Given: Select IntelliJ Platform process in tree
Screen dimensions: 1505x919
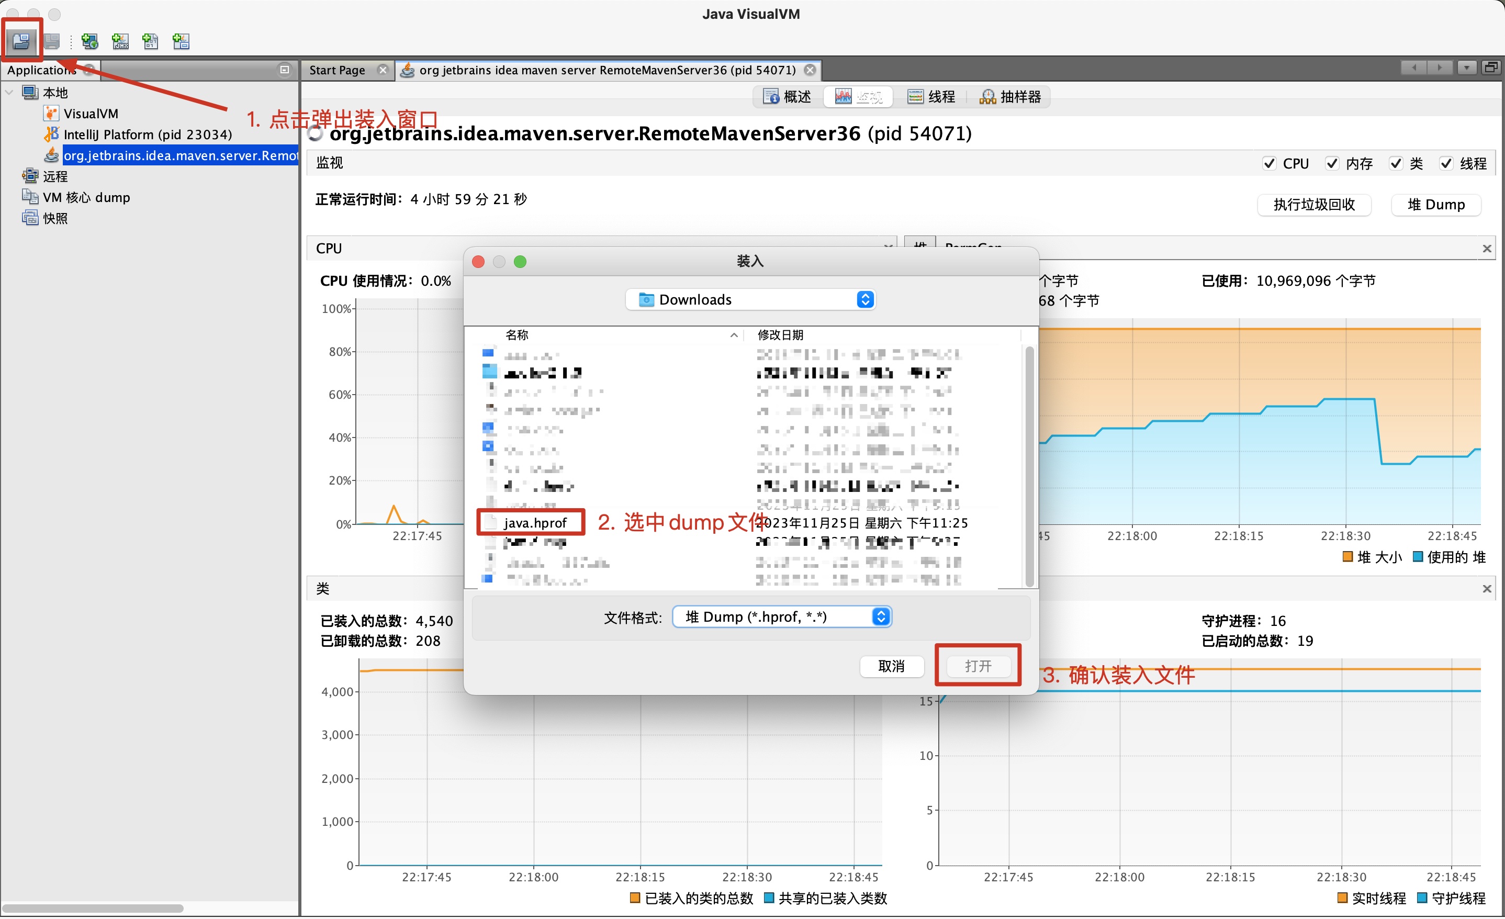Looking at the screenshot, I should pyautogui.click(x=147, y=135).
